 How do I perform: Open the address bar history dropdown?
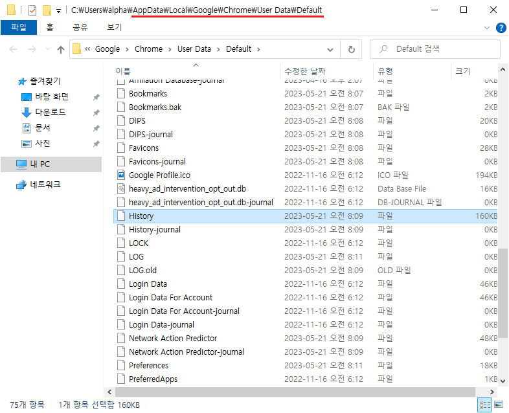[330, 50]
